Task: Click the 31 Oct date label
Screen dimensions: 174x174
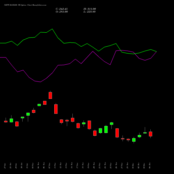Action: pyautogui.click(x=27, y=166)
